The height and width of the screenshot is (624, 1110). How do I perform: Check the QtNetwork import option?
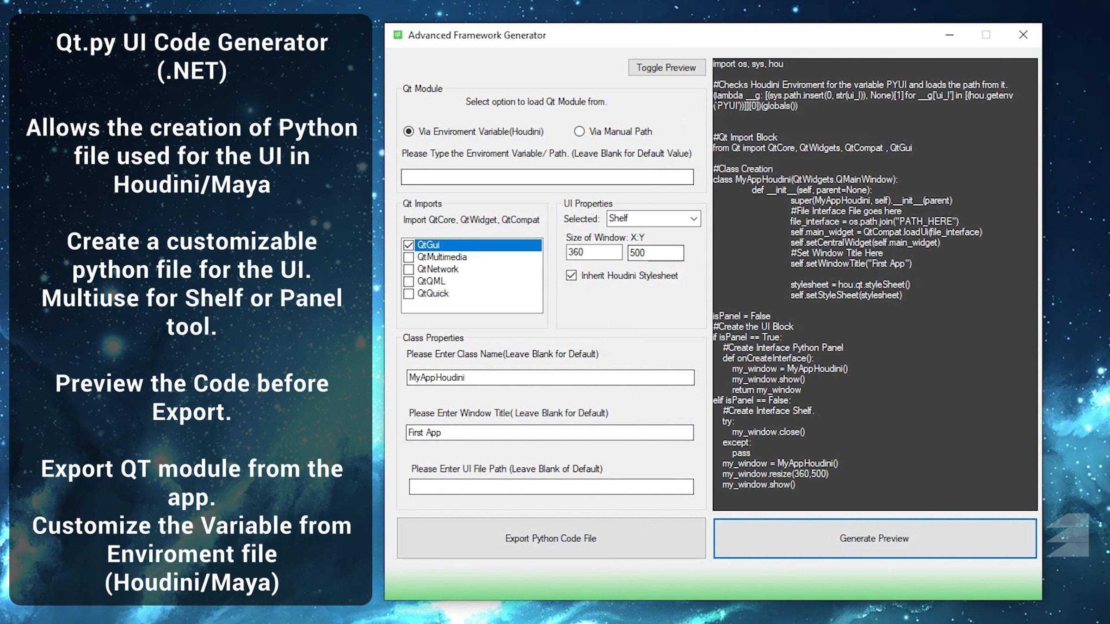pos(408,269)
